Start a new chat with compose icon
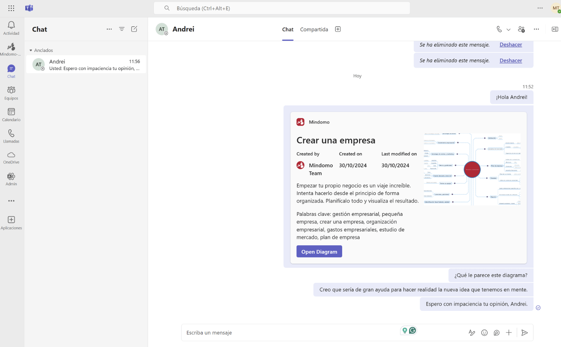Viewport: 561px width, 347px height. pos(134,29)
